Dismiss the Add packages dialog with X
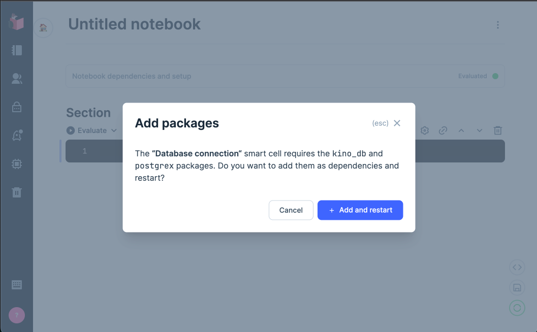Image resolution: width=537 pixels, height=332 pixels. [x=397, y=123]
